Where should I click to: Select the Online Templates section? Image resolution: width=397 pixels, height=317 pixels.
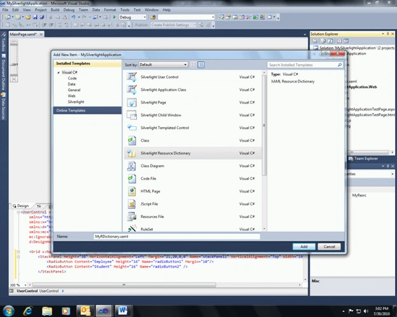(87, 111)
